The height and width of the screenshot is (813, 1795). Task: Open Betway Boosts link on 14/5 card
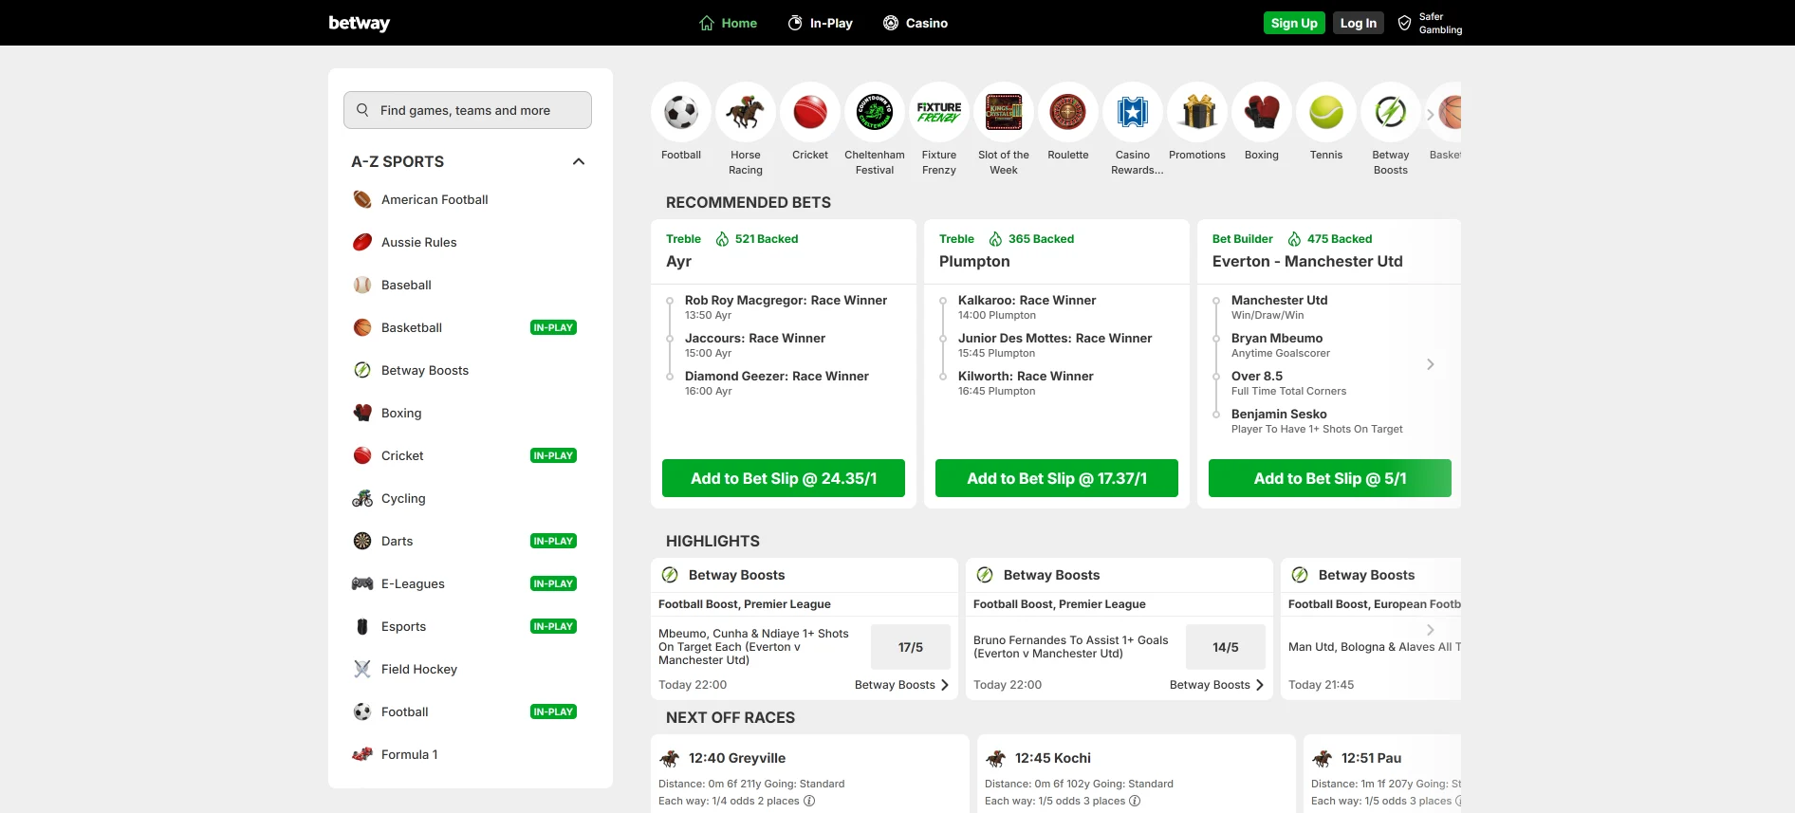(1216, 685)
